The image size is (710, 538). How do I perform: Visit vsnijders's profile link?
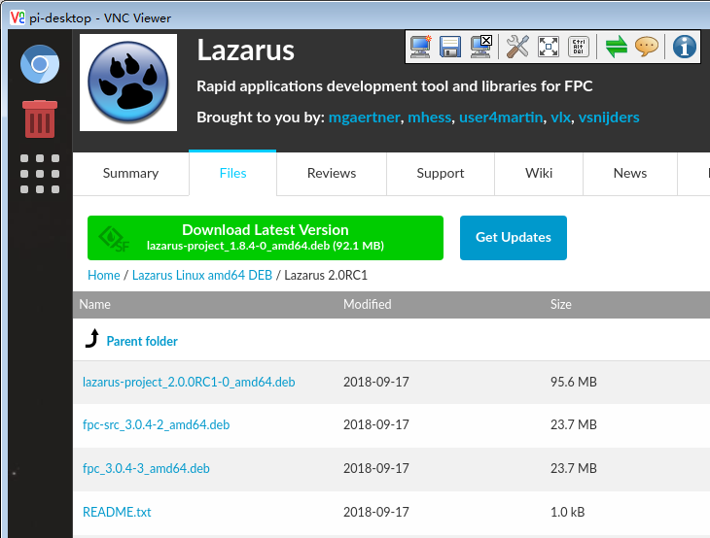pos(609,118)
